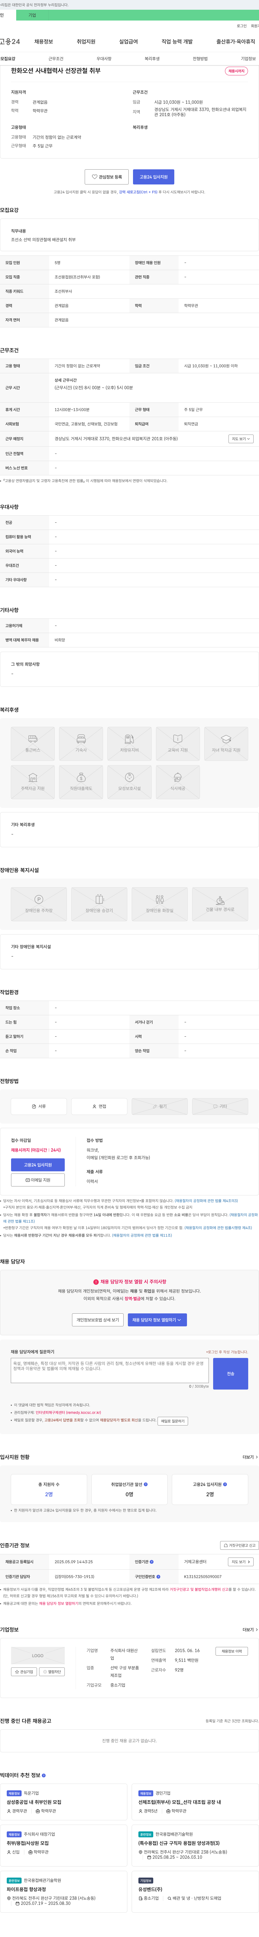
Task: Jump to the 근무조건 section tab
Action: 56,59
